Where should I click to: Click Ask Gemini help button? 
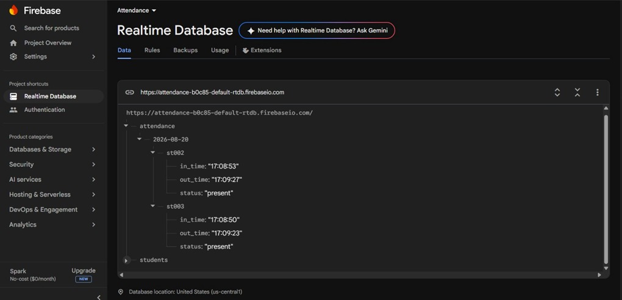point(316,30)
